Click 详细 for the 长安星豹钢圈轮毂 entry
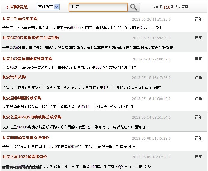The height and width of the screenshot is (171, 208). coord(198,99)
